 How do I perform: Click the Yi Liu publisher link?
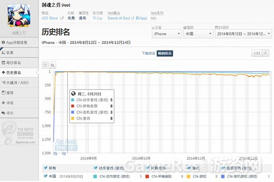[x=98, y=18]
